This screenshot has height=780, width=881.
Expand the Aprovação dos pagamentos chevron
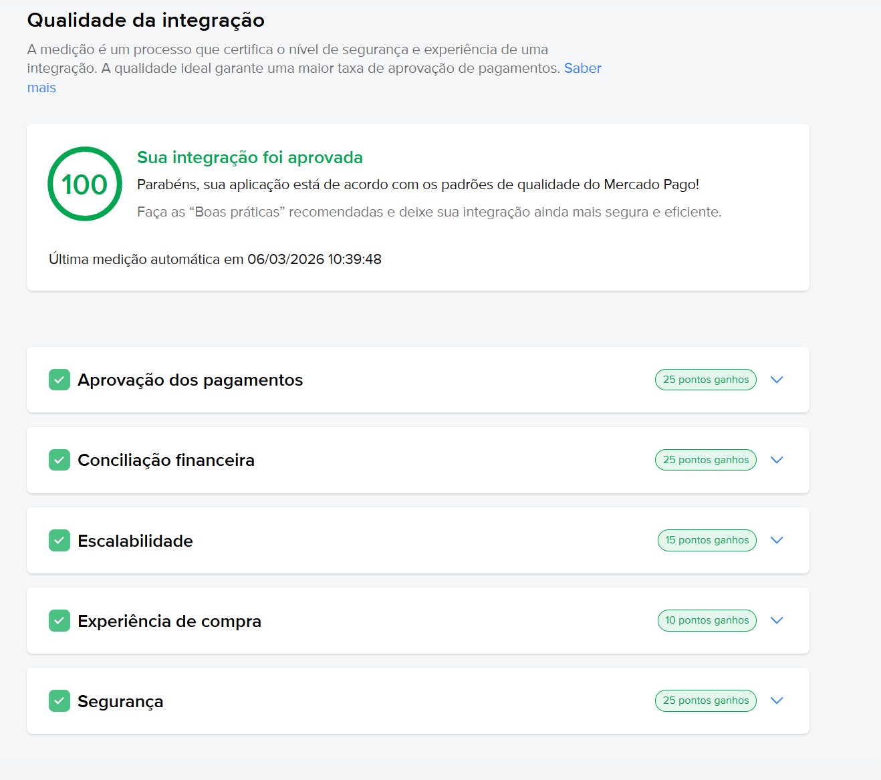pyautogui.click(x=777, y=380)
